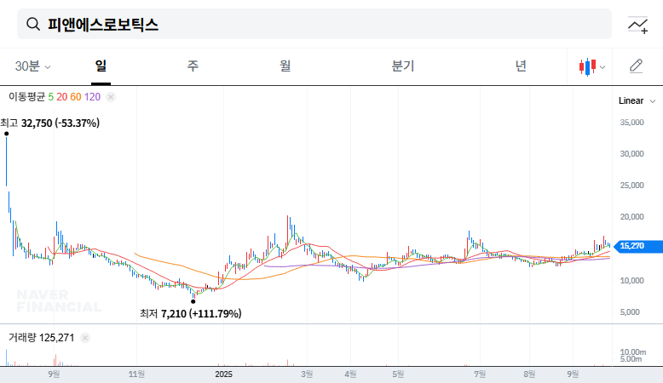Switch to the 일 daily tab
Screen dimensions: 663x383
(101, 66)
